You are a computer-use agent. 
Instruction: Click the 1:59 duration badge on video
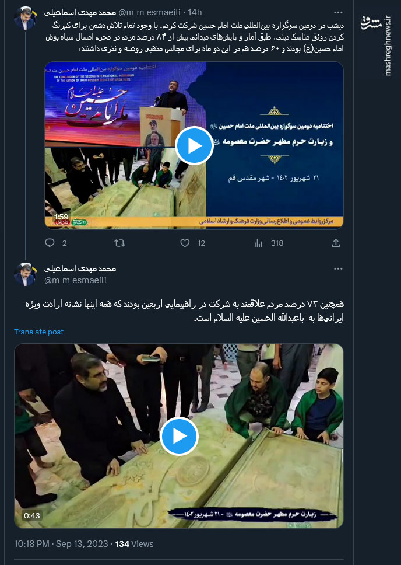[61, 217]
